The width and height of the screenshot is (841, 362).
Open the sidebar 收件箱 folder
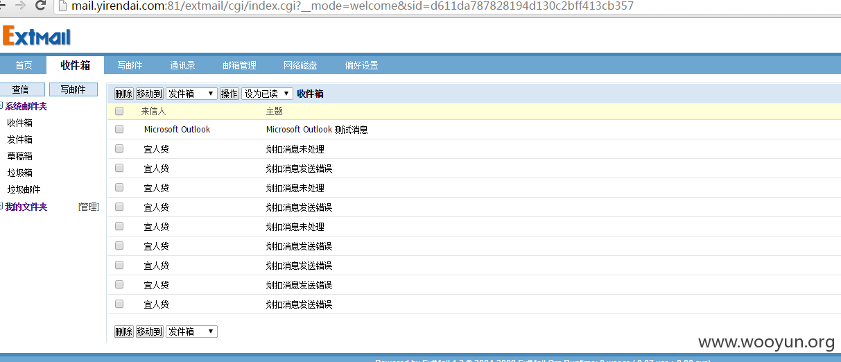pyautogui.click(x=19, y=123)
